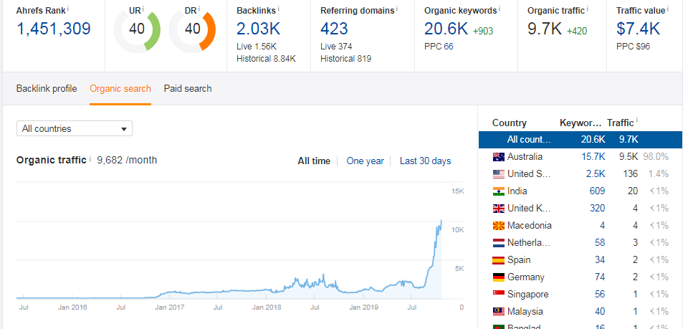Click the Traffic column info icon
This screenshot has width=693, height=329.
tap(636, 120)
